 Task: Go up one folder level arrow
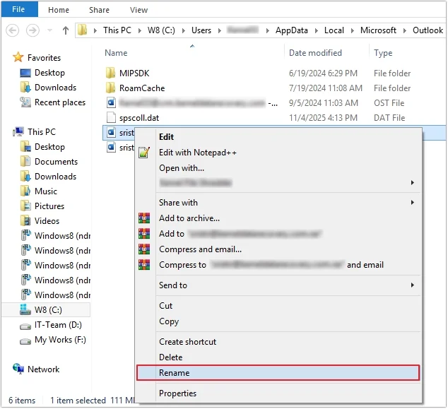(x=66, y=30)
